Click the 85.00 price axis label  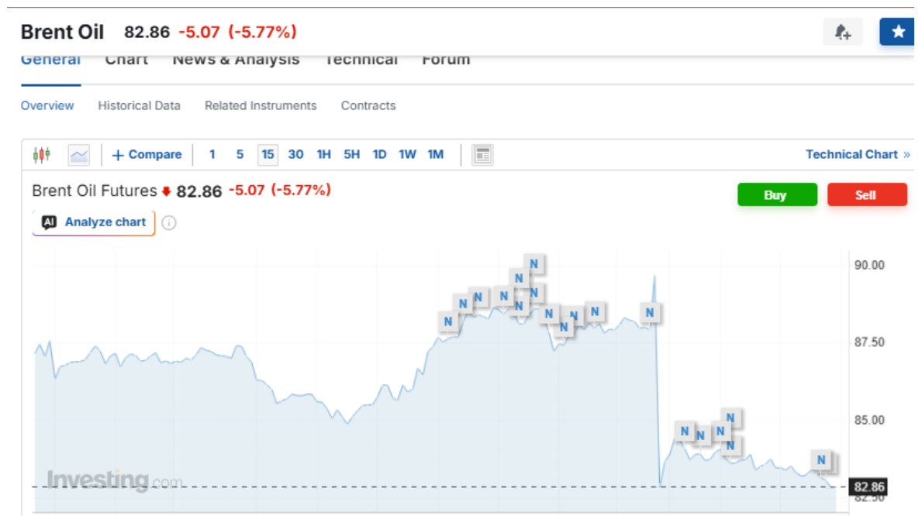click(869, 420)
